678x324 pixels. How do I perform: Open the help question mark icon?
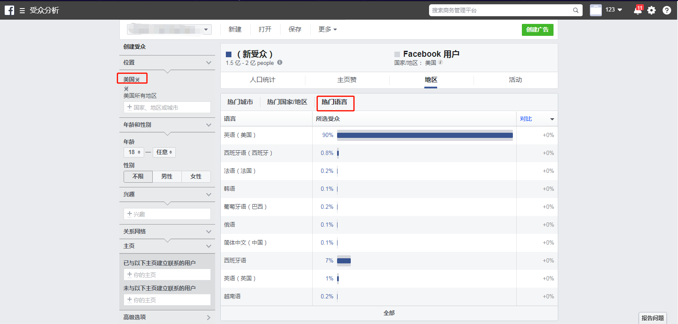[667, 10]
